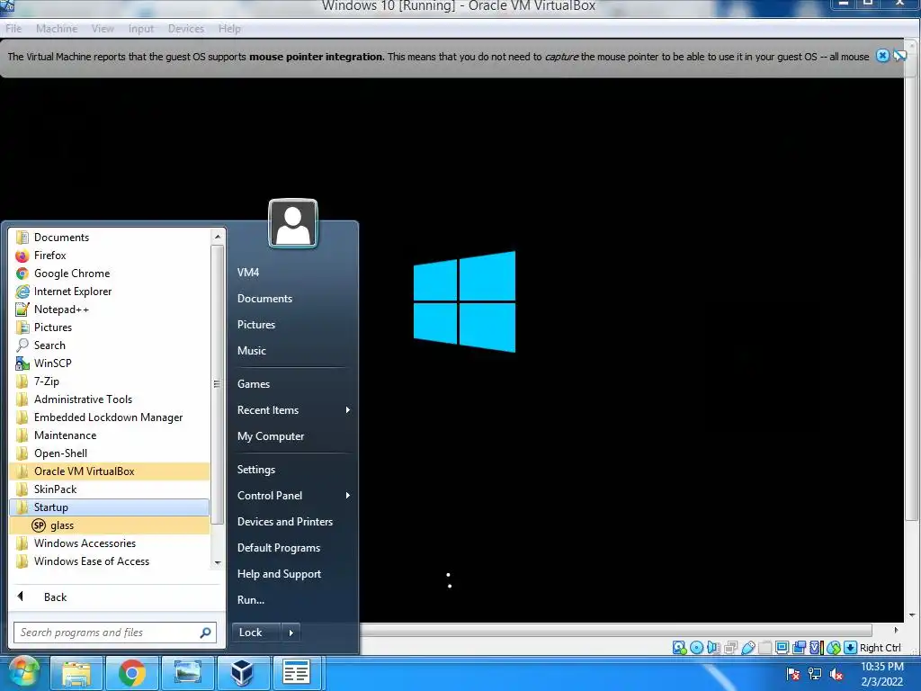Viewport: 921px width, 691px height.
Task: Click the network tray icon
Action: tap(815, 674)
